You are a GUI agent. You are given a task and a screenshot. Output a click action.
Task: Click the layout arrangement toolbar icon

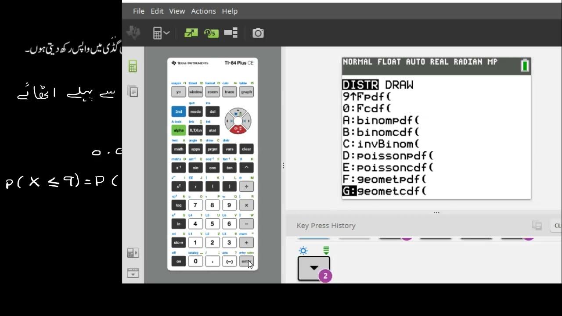tap(231, 33)
